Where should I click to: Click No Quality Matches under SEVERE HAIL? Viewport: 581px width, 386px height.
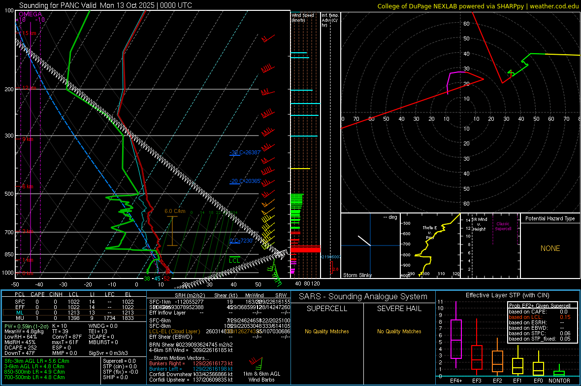point(399,331)
